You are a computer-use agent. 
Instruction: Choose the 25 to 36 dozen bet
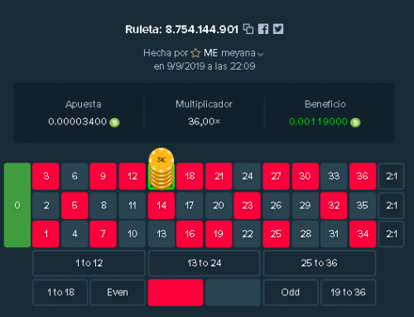320,263
